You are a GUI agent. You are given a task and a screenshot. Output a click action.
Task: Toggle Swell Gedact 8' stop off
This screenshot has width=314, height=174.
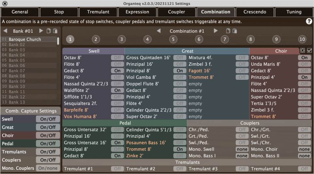point(118,71)
